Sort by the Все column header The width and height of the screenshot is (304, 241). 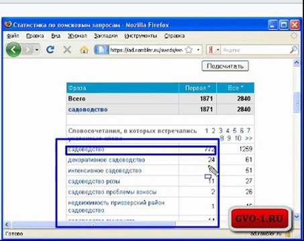[x=236, y=88]
